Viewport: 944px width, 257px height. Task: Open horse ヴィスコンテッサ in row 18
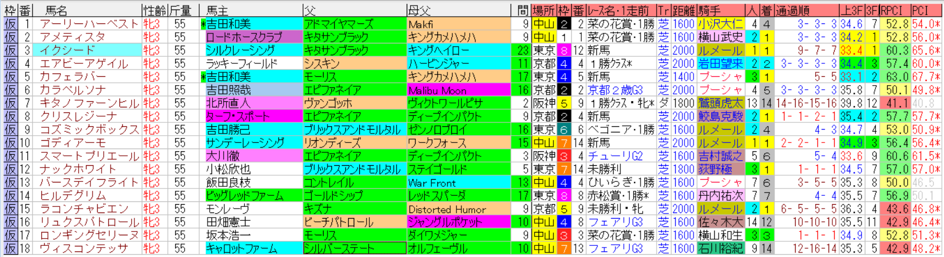point(84,249)
